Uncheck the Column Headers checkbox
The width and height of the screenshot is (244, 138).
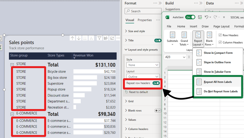click(220, 42)
